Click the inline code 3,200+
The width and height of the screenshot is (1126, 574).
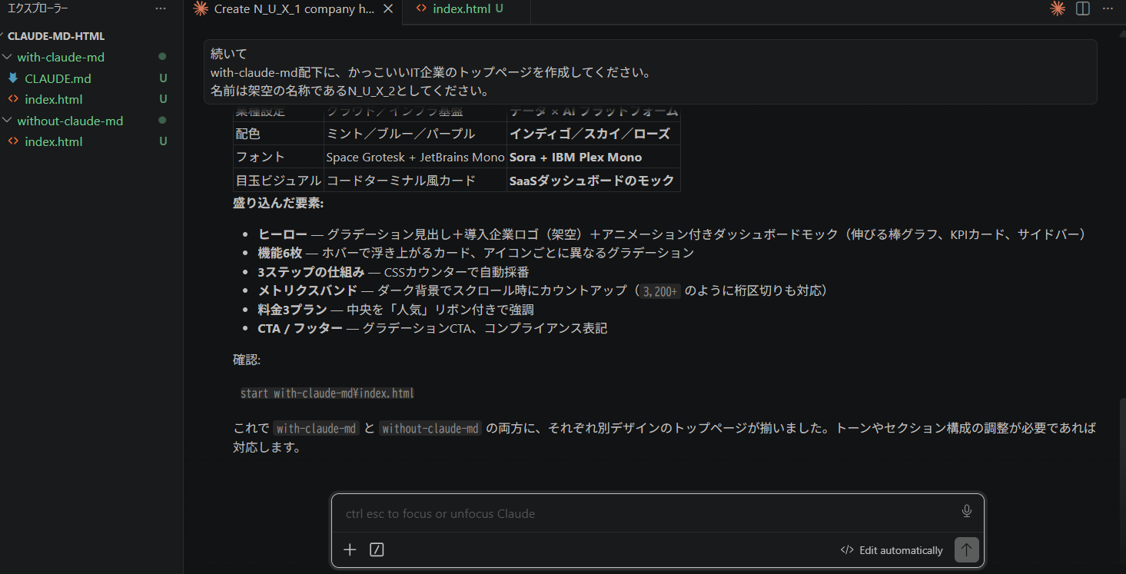pyautogui.click(x=661, y=291)
